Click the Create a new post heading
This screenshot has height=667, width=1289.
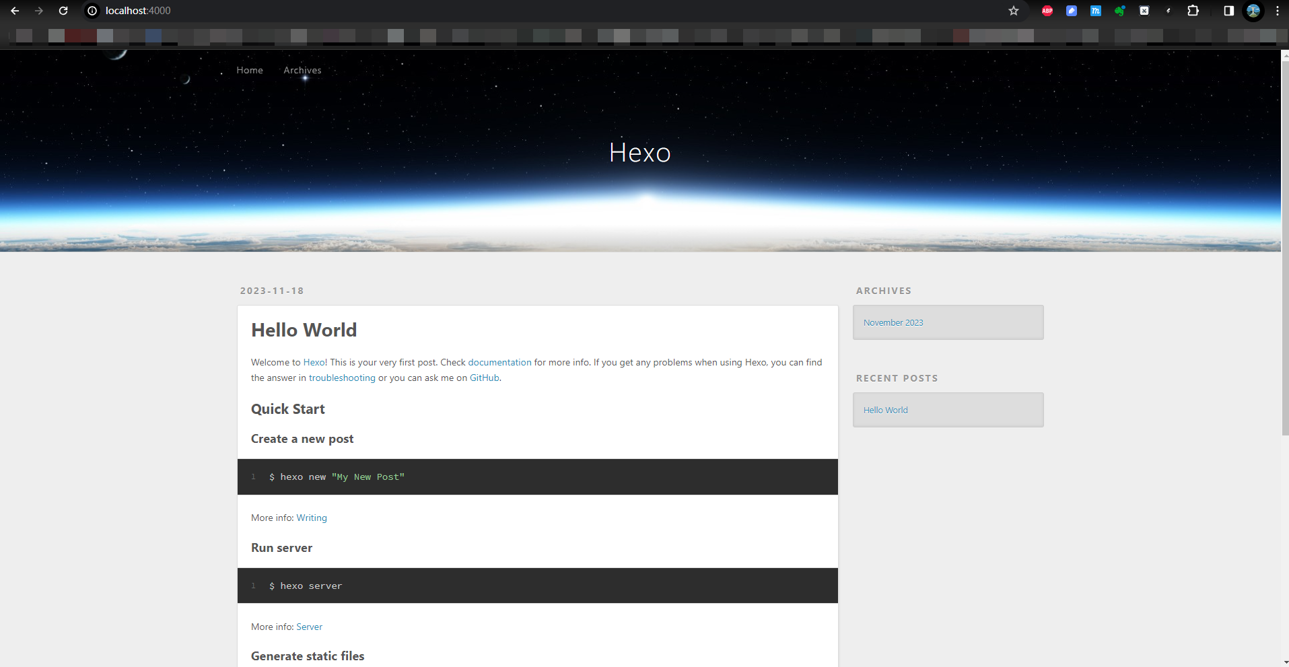302,439
